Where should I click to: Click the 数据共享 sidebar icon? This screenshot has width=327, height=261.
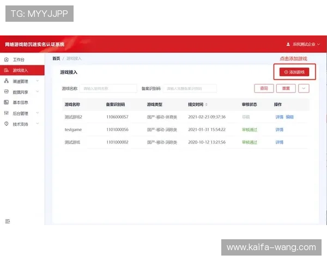tap(7, 91)
